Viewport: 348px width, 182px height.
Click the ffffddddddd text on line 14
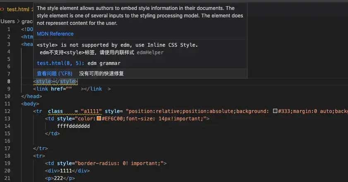[73, 126]
